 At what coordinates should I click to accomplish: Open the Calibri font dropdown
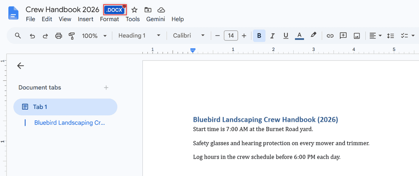[x=189, y=36]
